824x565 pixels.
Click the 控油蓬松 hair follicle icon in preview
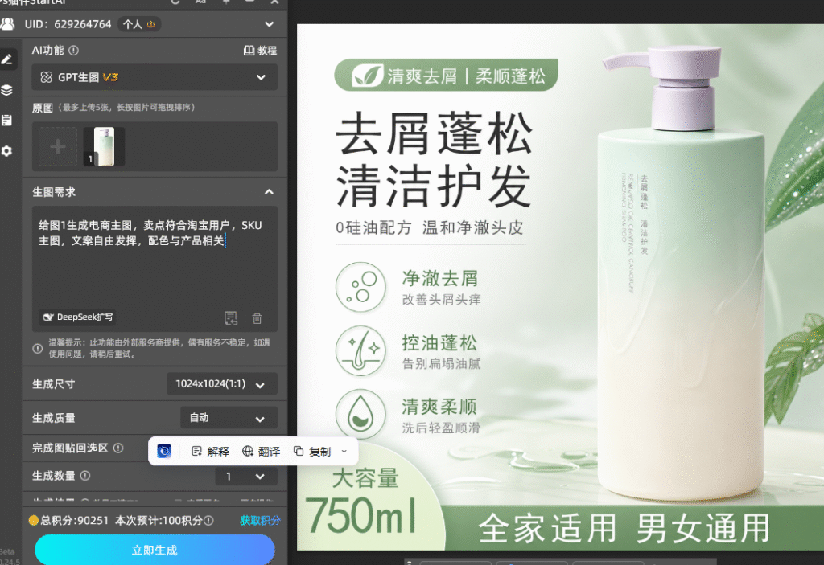point(360,350)
